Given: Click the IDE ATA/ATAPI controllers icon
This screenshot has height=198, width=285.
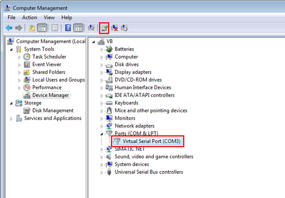Looking at the screenshot, I should click(109, 95).
